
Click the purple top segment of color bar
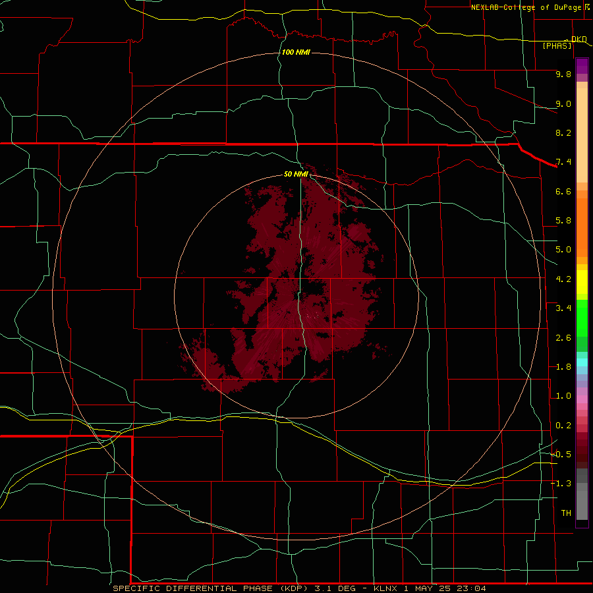coord(582,66)
